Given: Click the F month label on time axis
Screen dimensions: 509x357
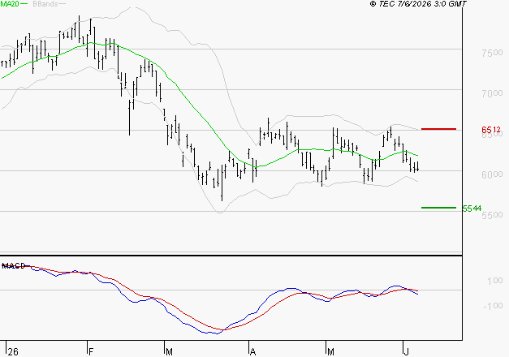Looking at the screenshot, I should coord(91,352).
